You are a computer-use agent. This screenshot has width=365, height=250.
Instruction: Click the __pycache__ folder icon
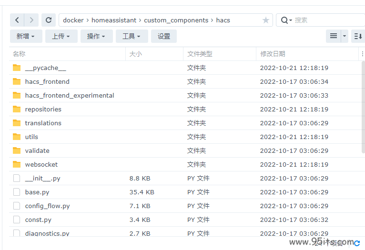coord(17,68)
